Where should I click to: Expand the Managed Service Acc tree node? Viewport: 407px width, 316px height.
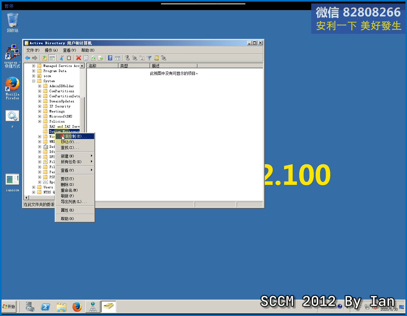click(x=33, y=66)
